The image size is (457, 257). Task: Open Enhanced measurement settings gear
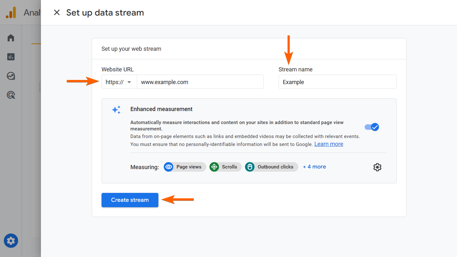click(x=377, y=167)
